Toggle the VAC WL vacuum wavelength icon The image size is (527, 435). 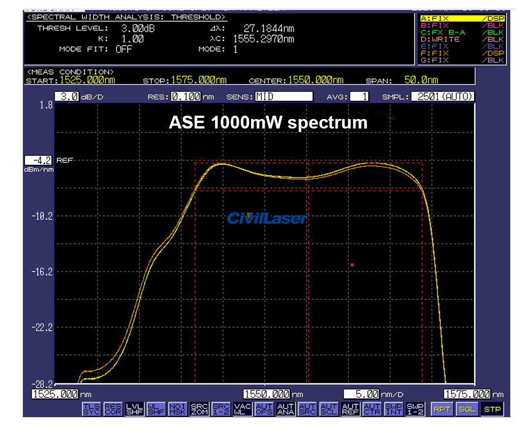coord(242,409)
